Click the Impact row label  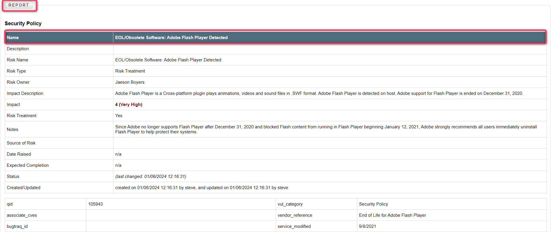click(13, 105)
